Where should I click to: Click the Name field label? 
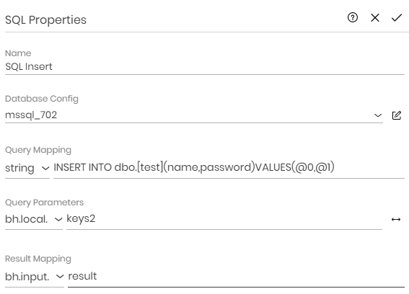point(18,53)
